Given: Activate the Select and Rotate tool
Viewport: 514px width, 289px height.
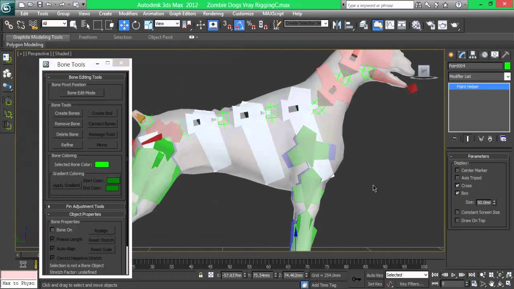Looking at the screenshot, I should pos(136,25).
